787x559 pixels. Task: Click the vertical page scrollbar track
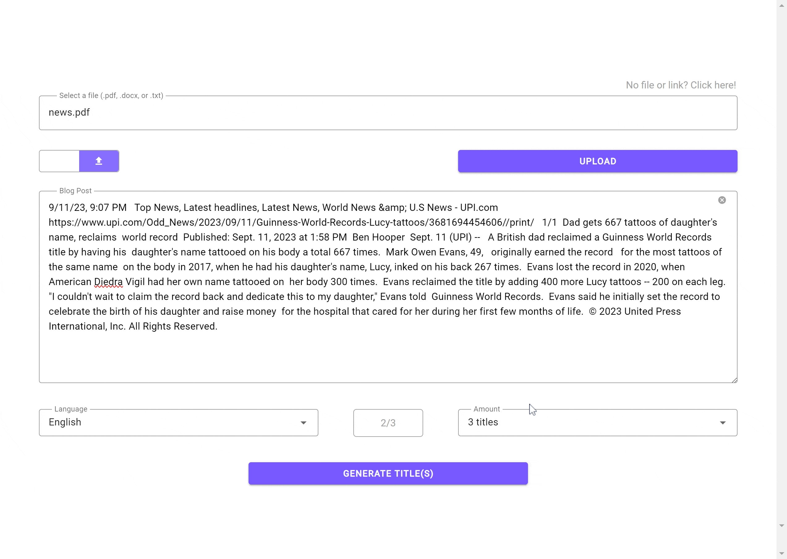(x=781, y=275)
